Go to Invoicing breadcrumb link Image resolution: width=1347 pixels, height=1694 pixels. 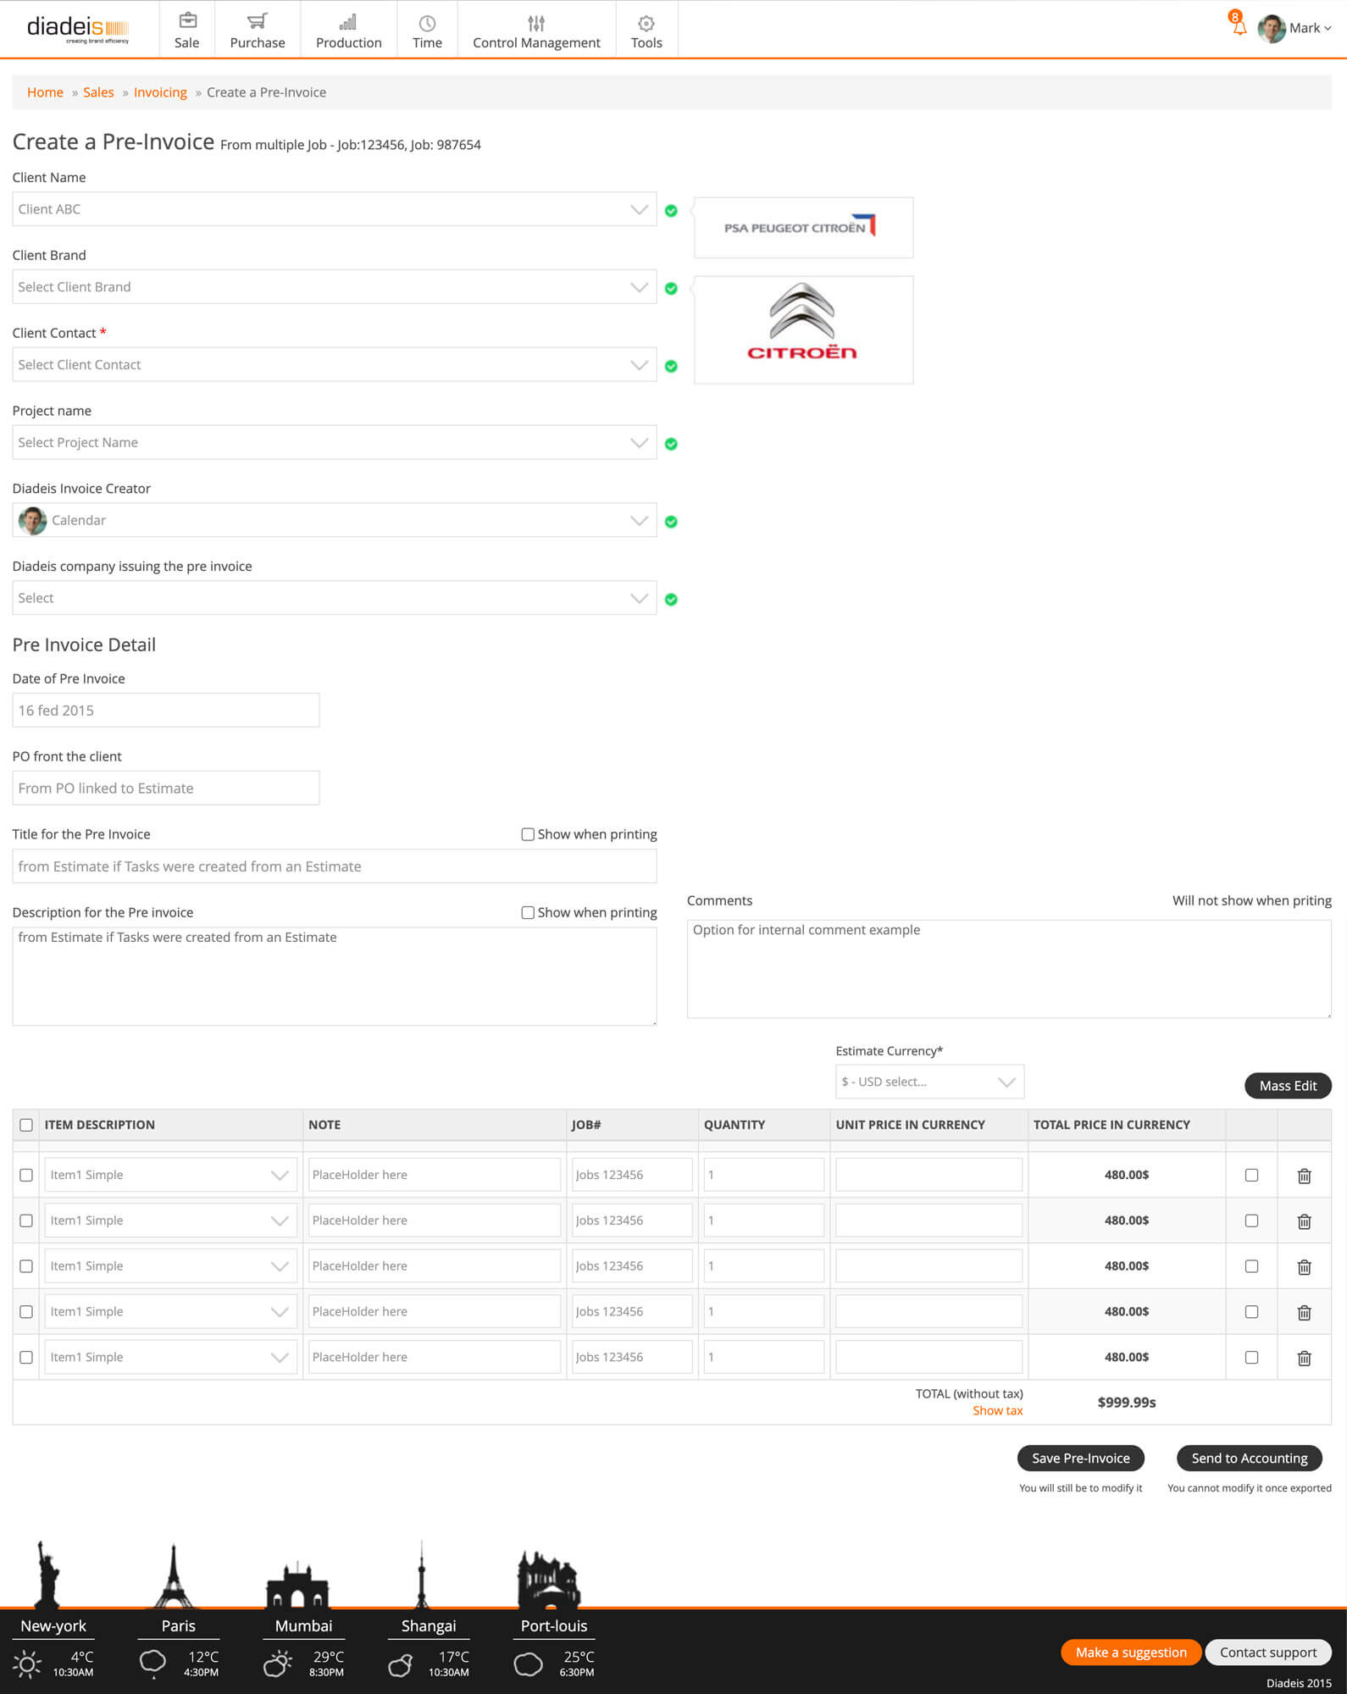160,92
